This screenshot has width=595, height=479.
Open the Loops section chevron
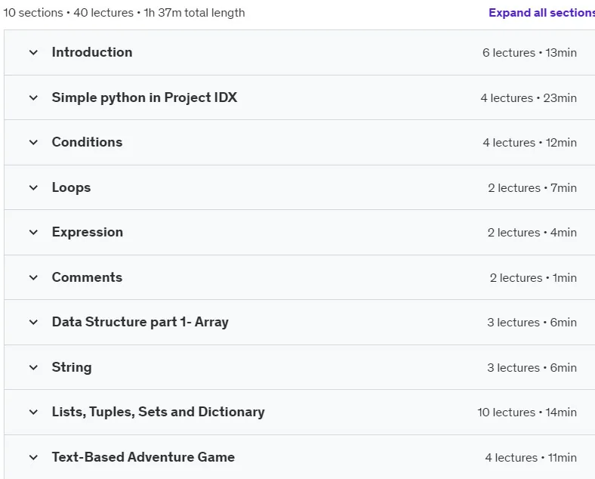[33, 187]
